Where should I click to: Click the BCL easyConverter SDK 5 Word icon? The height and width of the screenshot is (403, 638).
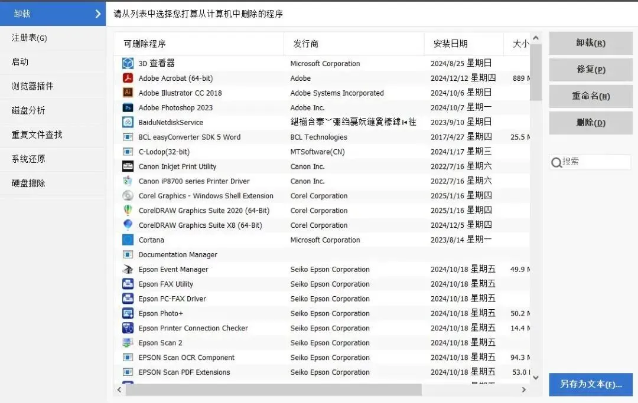coord(128,137)
